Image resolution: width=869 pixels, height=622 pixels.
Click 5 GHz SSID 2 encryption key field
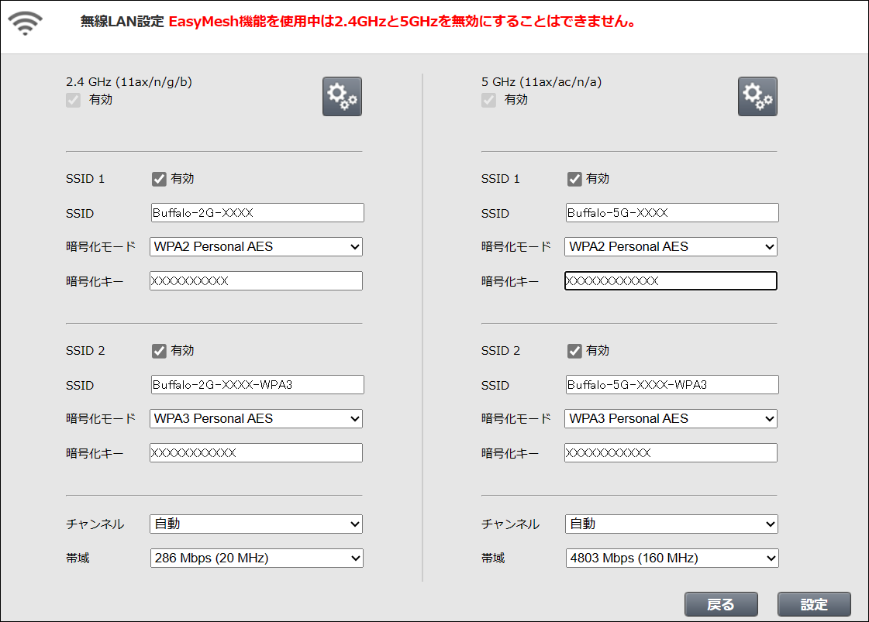pyautogui.click(x=671, y=453)
